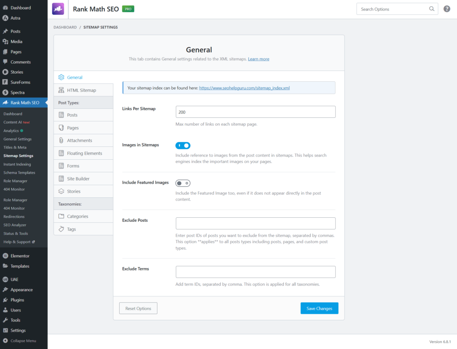
Task: Open Instant Indexing submenu item
Action: click(x=17, y=164)
